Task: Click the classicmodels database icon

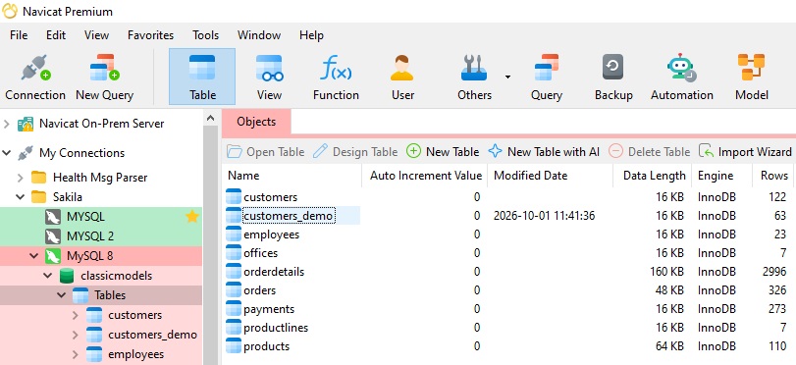Action: pyautogui.click(x=66, y=276)
